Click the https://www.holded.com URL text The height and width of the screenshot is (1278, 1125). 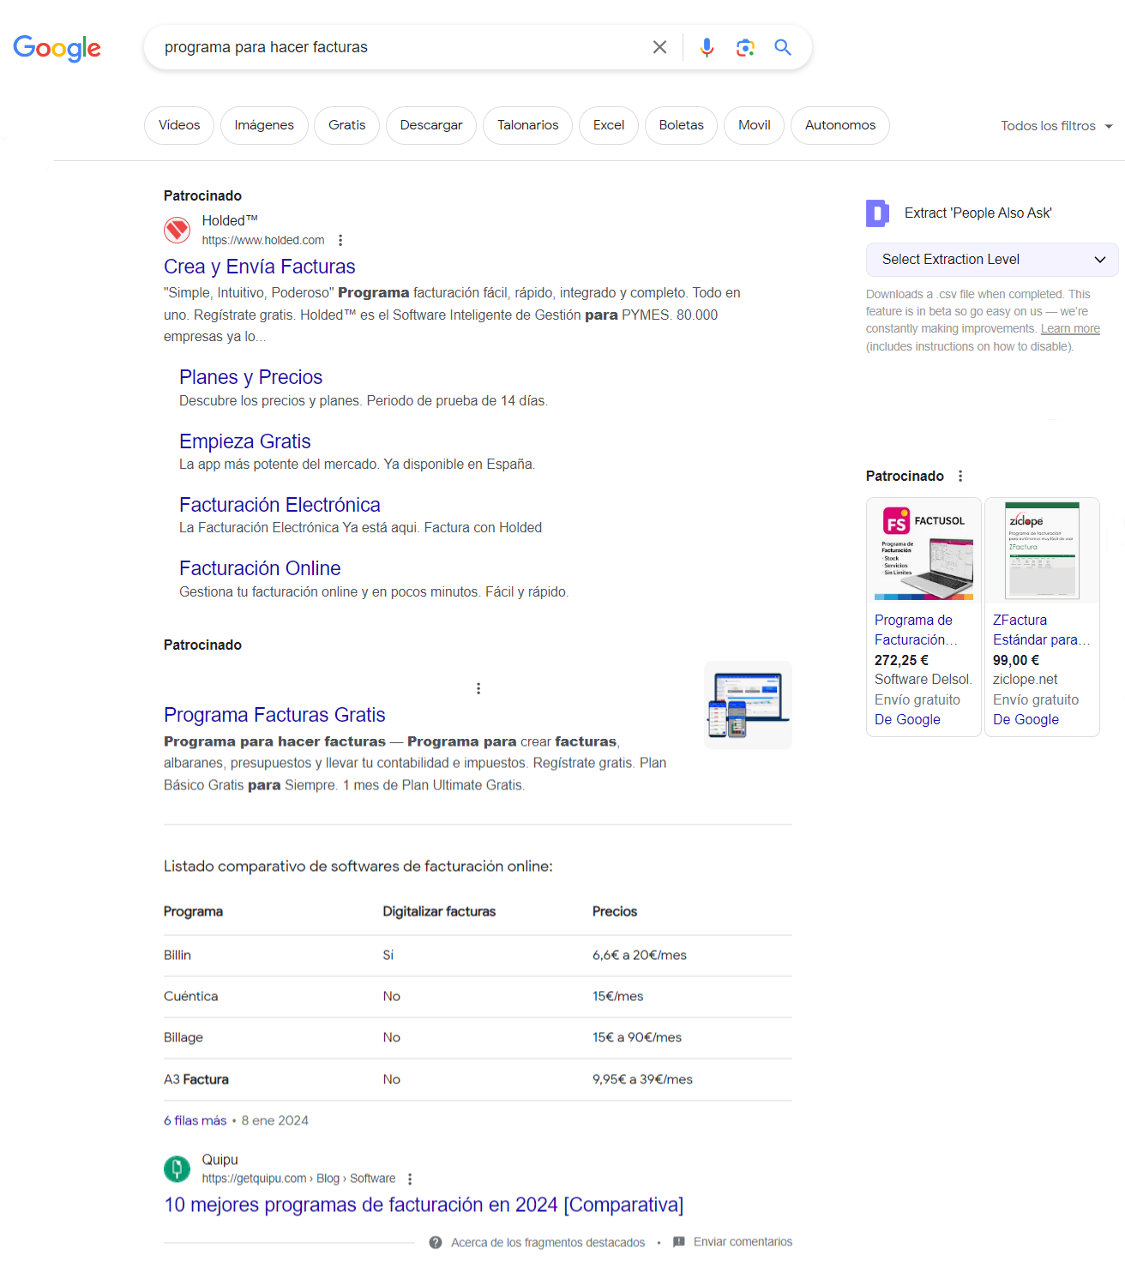click(263, 240)
